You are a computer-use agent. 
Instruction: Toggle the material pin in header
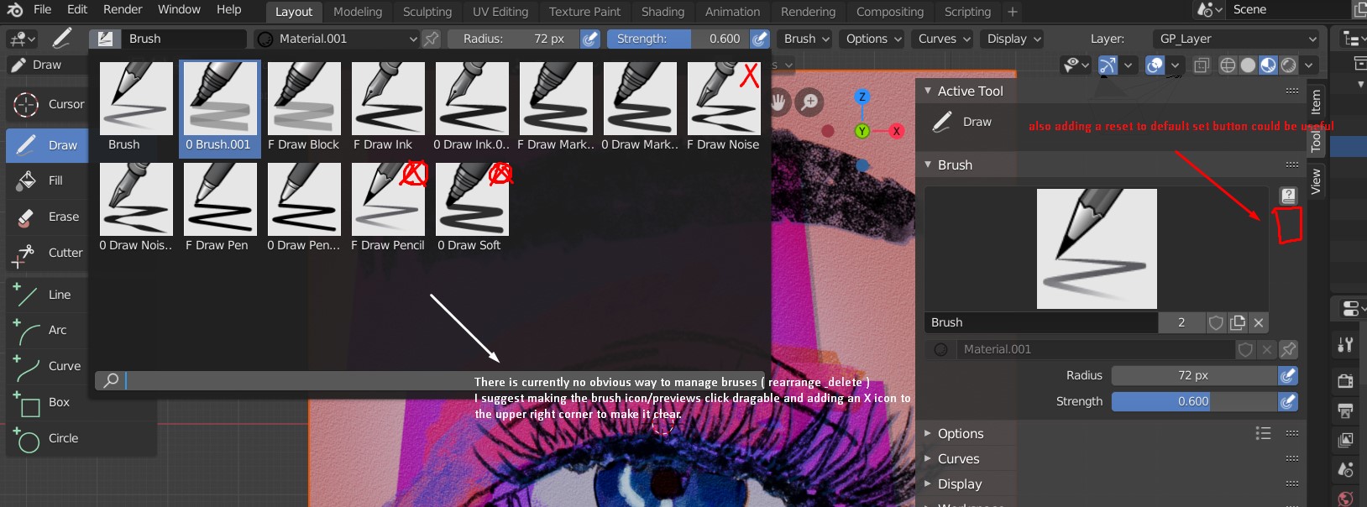click(431, 39)
